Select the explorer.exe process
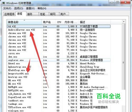The width and height of the screenshot is (132, 112). pyautogui.click(x=59, y=60)
